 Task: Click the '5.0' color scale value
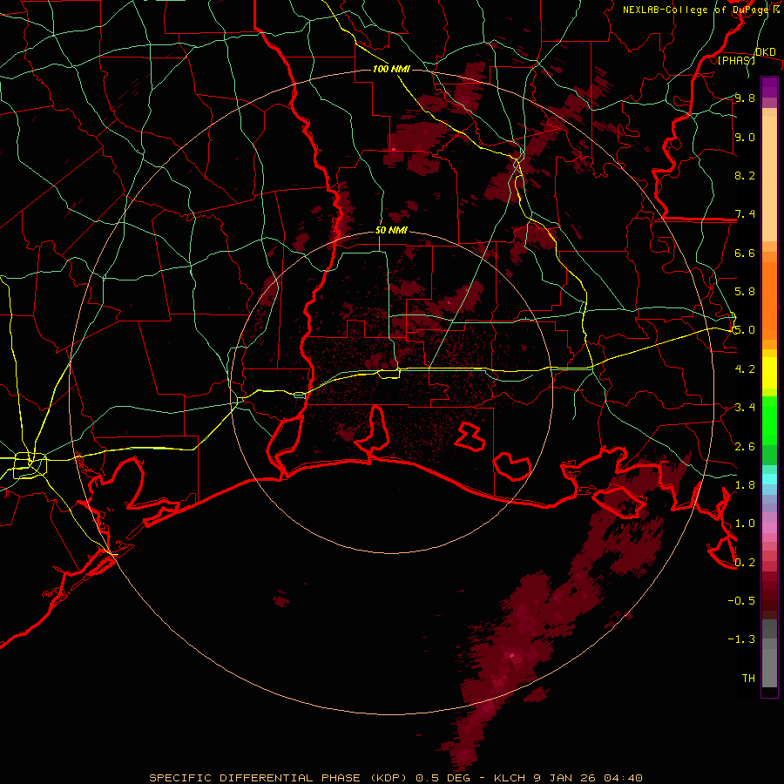pos(745,330)
